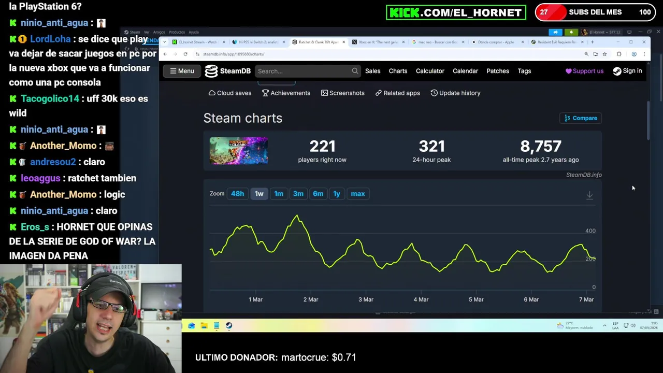The height and width of the screenshot is (373, 663).
Task: Click the Support us link
Action: click(x=584, y=71)
